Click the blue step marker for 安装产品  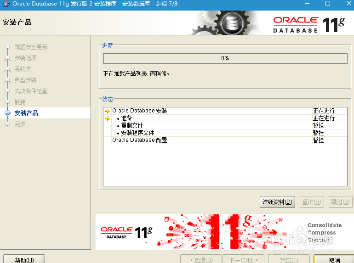[8, 113]
